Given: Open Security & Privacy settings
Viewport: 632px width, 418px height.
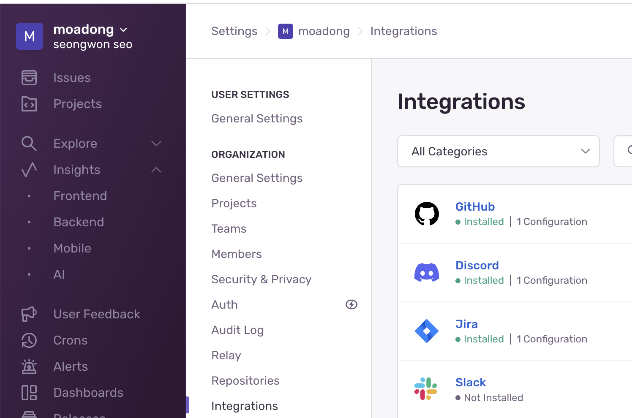Looking at the screenshot, I should 262,280.
